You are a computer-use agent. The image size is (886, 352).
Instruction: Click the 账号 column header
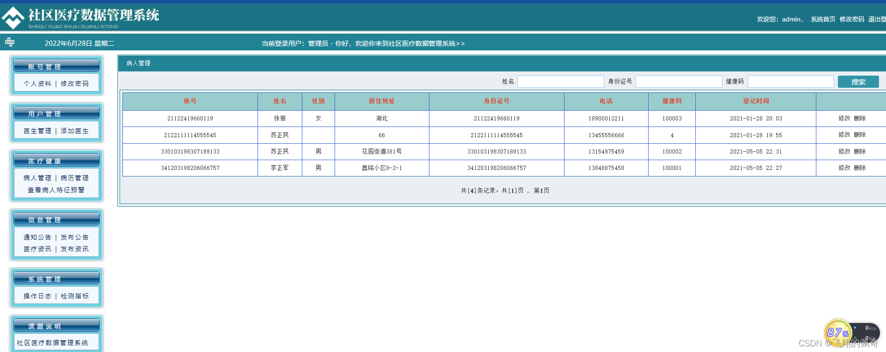click(190, 101)
